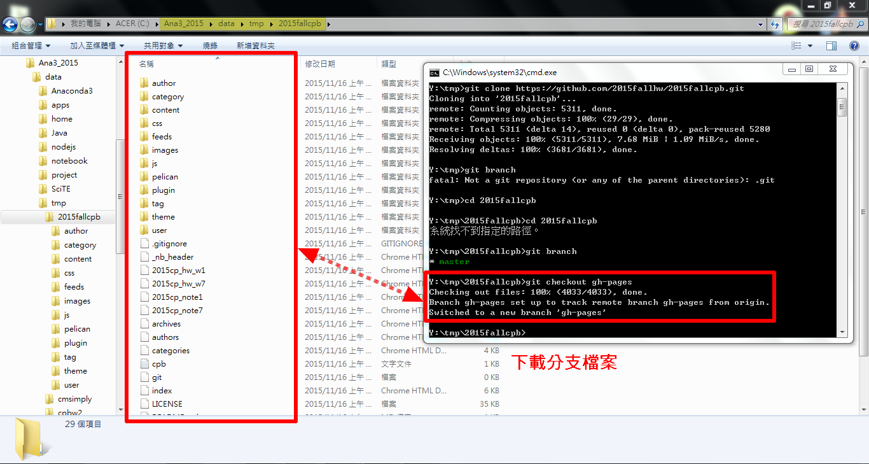Select Anaconda3 in the navigation tree
The height and width of the screenshot is (464, 869).
tap(72, 91)
